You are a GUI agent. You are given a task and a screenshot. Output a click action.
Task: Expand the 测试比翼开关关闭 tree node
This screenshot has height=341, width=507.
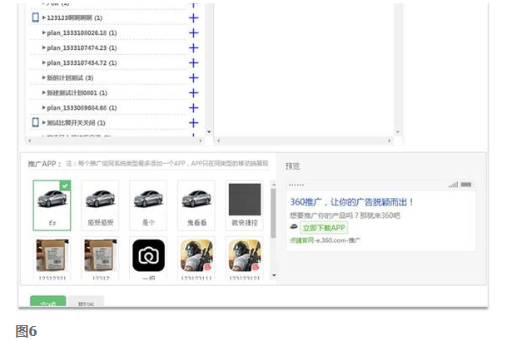(x=44, y=122)
